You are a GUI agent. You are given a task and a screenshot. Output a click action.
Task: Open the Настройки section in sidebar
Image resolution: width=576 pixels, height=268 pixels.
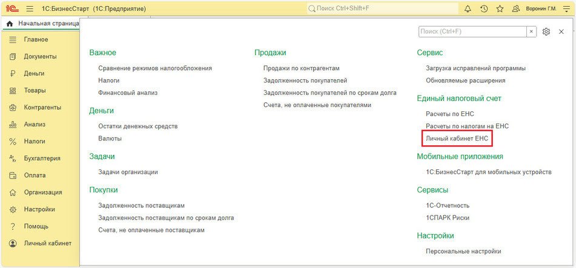[x=39, y=209]
